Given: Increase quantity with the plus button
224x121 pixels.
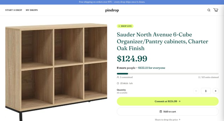Looking at the screenshot, I should (x=216, y=91).
